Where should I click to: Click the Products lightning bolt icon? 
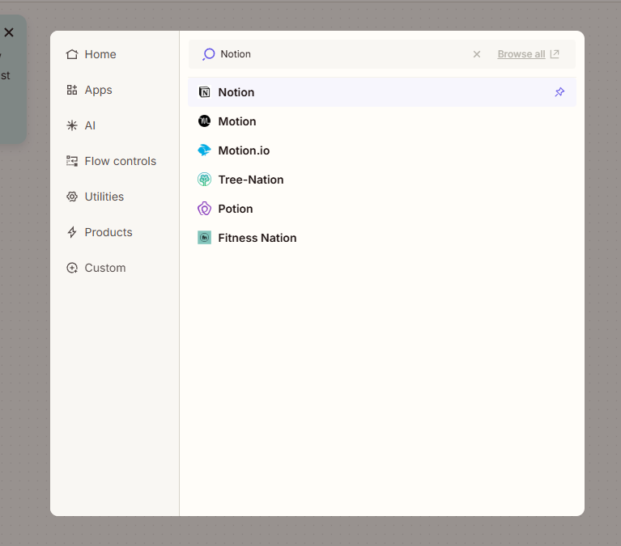(x=72, y=232)
